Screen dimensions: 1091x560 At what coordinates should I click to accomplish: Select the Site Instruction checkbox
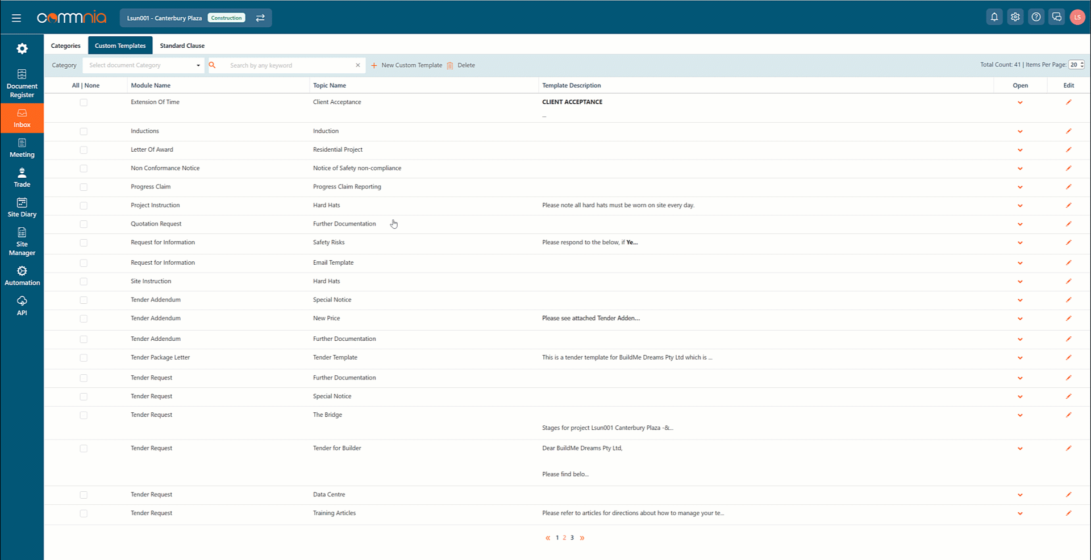coord(84,282)
